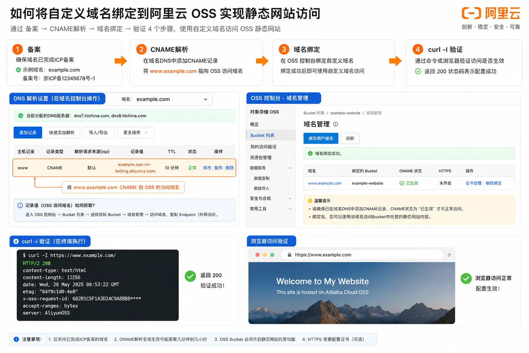Click 删除 in the www CNAME row
The height and width of the screenshot is (353, 529).
(230, 168)
